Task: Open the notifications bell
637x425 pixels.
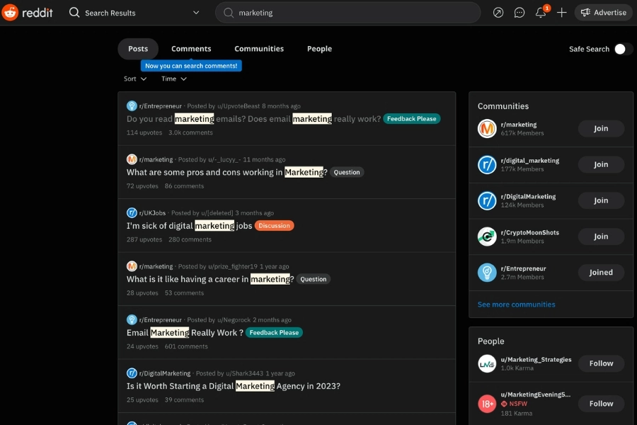Action: point(541,13)
